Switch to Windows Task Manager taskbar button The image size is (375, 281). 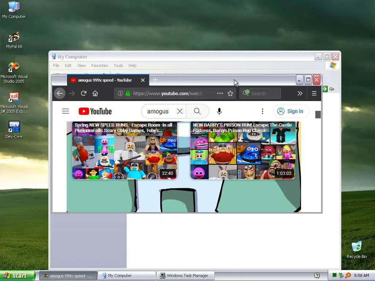tap(185, 276)
